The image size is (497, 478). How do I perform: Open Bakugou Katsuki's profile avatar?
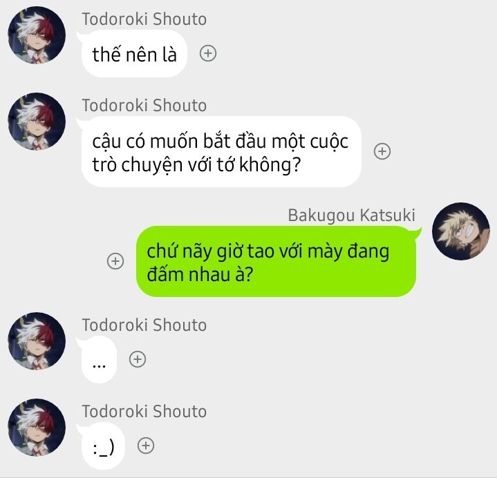coord(461,231)
